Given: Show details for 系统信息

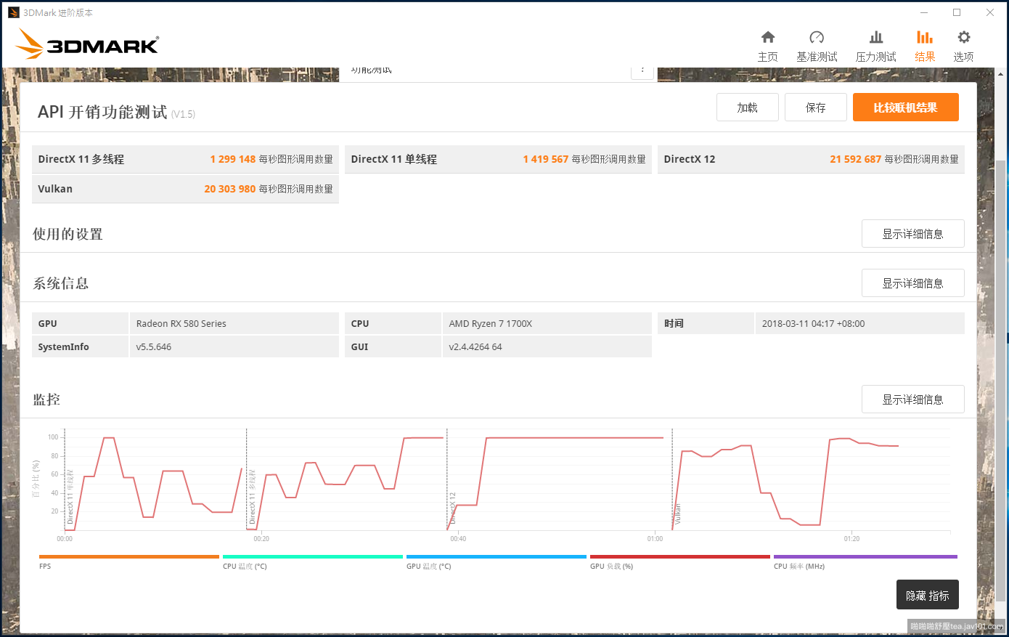Looking at the screenshot, I should (x=913, y=283).
